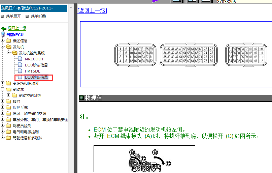Click the 菜单折叠 list icon

(x=27, y=17)
